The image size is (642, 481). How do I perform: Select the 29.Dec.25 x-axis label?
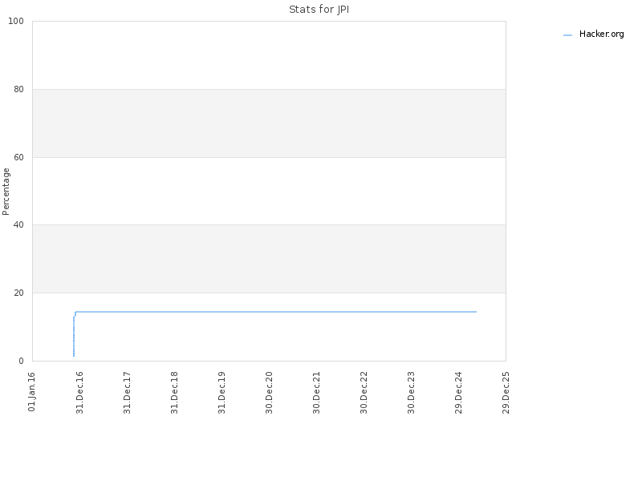(x=506, y=392)
